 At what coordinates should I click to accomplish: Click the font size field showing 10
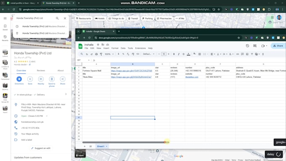[x=164, y=54]
